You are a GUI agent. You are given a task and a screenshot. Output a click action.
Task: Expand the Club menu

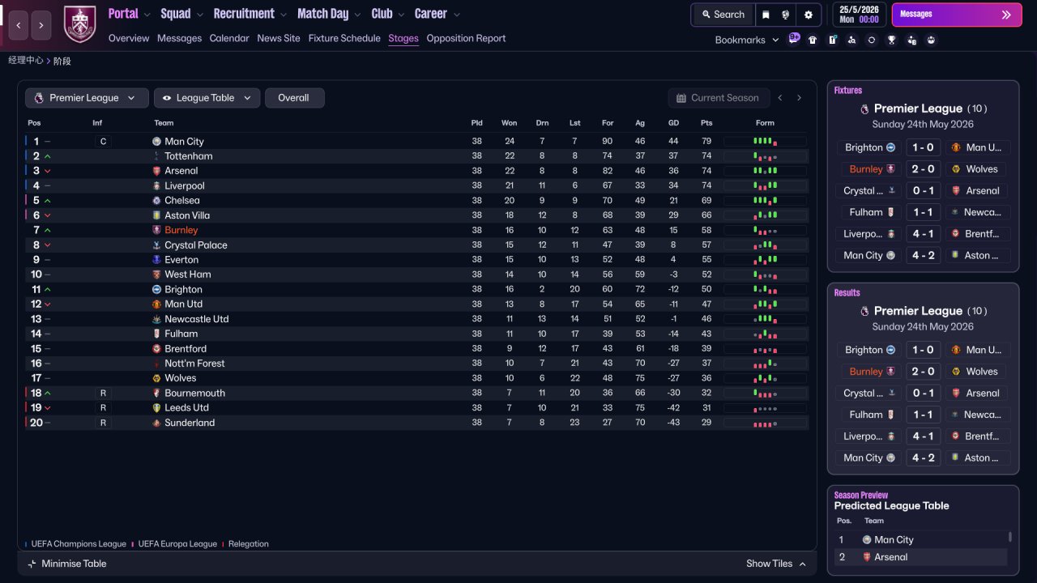(388, 14)
